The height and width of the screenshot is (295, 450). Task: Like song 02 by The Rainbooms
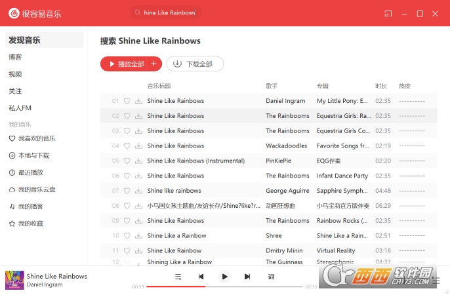127,116
